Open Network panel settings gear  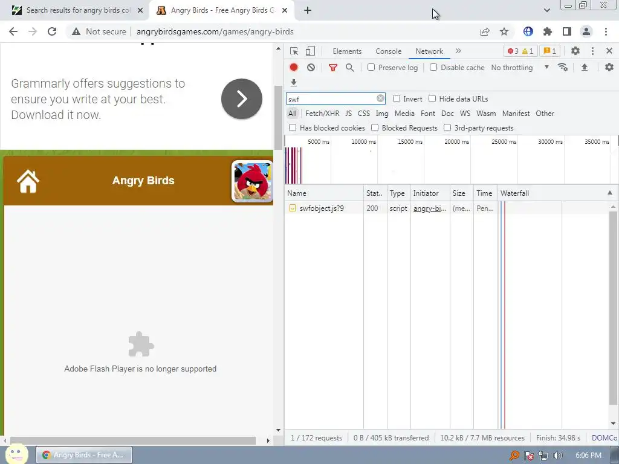pos(609,68)
